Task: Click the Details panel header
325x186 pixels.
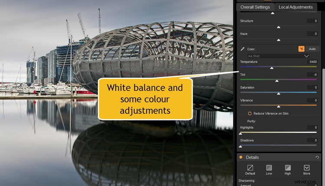Action: 279,157
